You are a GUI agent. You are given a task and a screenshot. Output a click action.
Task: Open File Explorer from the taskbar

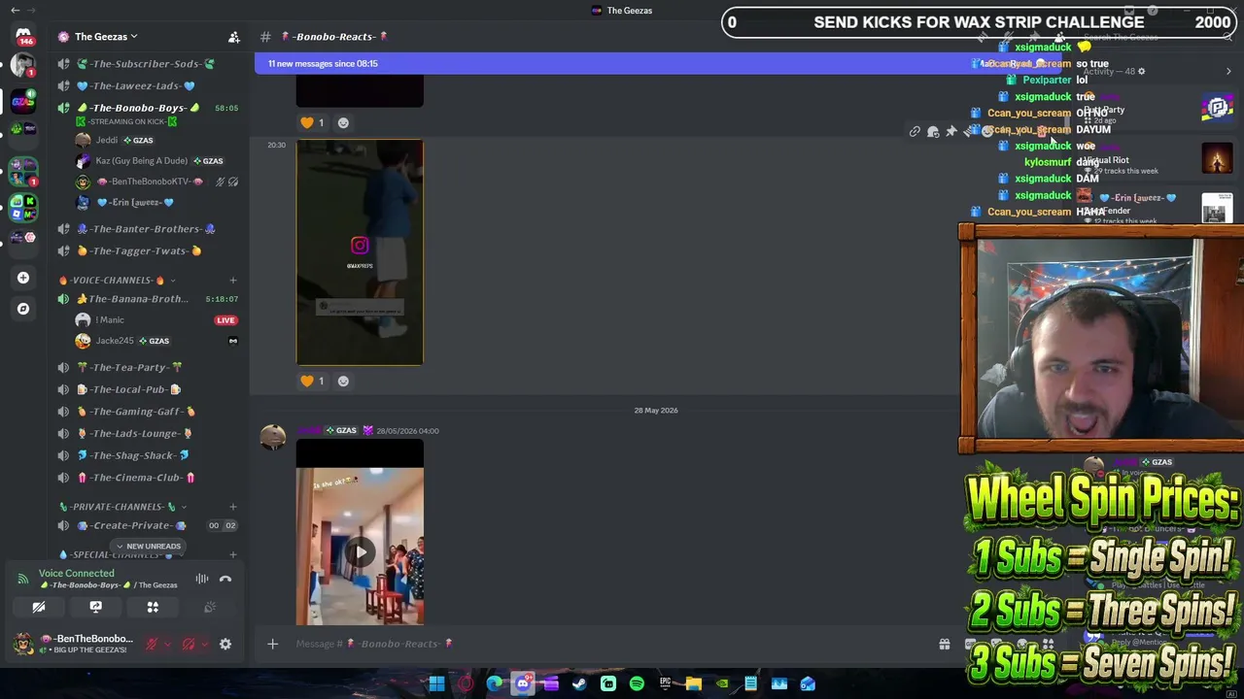pyautogui.click(x=693, y=683)
